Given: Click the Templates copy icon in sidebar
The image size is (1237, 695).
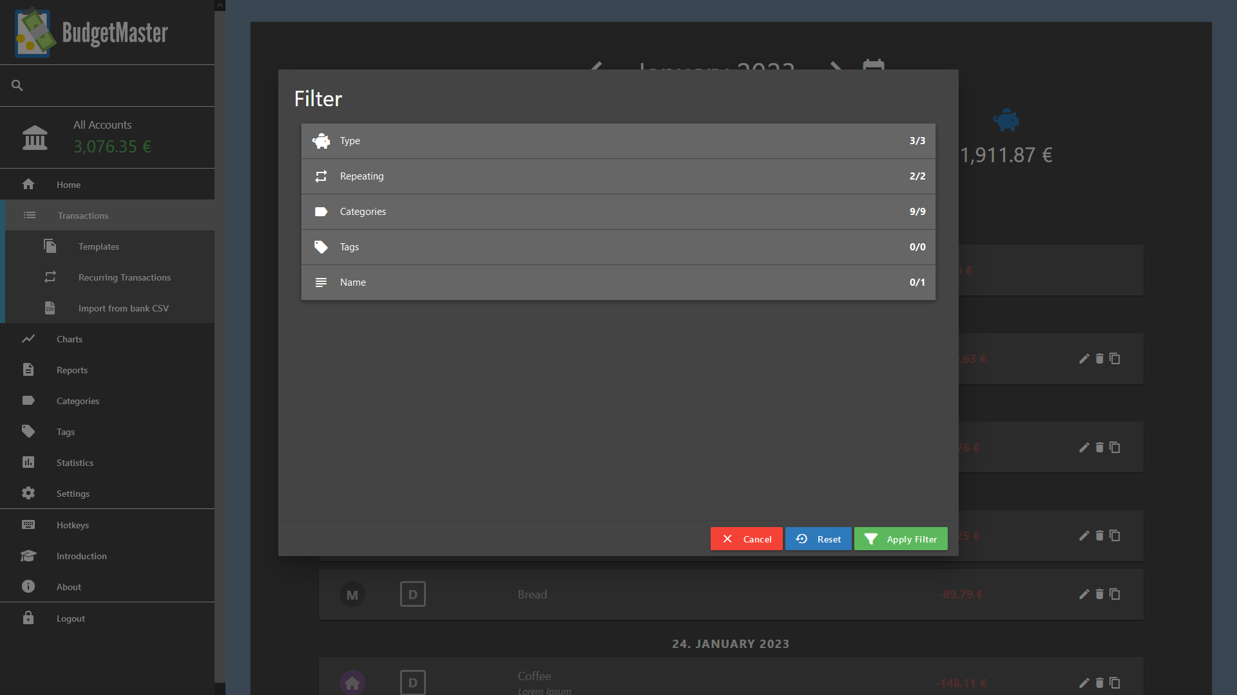Looking at the screenshot, I should pyautogui.click(x=50, y=246).
